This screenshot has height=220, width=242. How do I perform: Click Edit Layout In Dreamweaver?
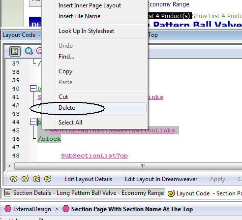tap(161, 179)
